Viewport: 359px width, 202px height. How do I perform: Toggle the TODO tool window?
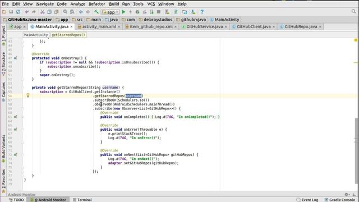click(16, 200)
